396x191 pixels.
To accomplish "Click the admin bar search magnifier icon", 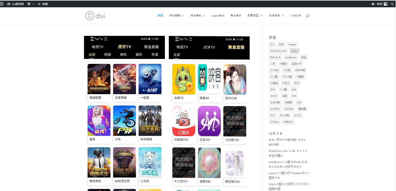I will point(392,4).
